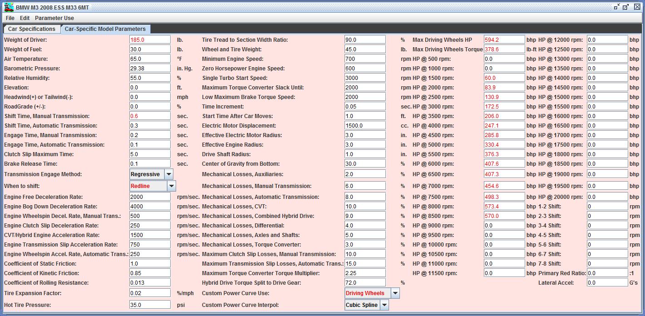Click HP @ 8500 rpm field

[504, 216]
